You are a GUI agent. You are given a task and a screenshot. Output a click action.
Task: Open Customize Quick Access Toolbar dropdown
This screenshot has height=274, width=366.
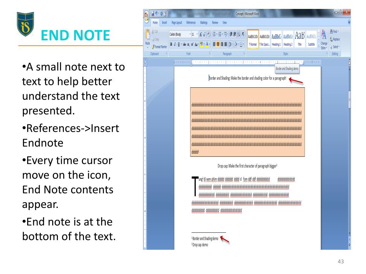point(170,13)
